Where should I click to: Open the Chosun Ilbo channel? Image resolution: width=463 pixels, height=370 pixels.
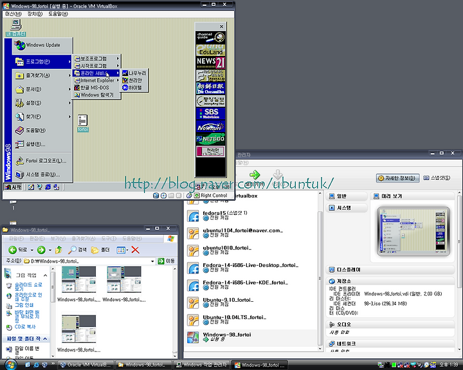click(x=210, y=88)
